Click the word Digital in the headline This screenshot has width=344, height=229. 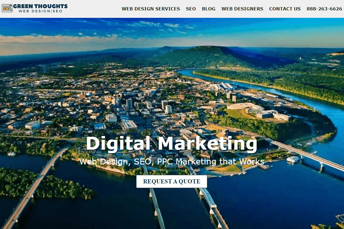coord(118,144)
